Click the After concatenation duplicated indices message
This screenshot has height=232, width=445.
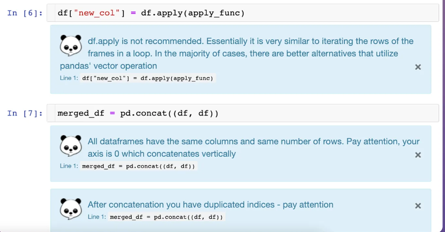pos(210,204)
